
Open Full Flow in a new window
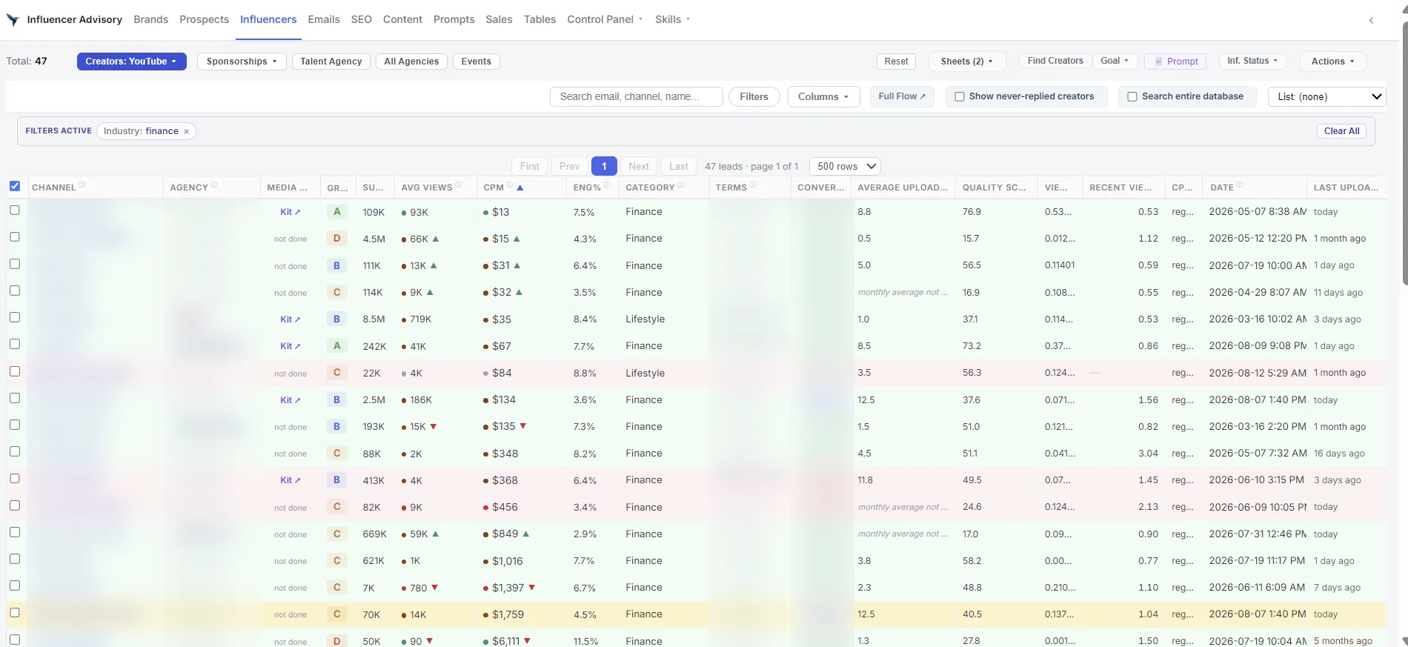coord(901,96)
